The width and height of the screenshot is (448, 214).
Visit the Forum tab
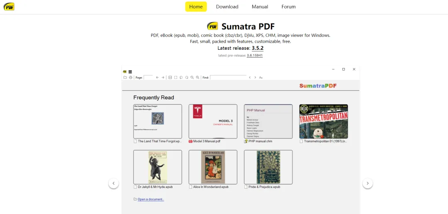pyautogui.click(x=289, y=7)
